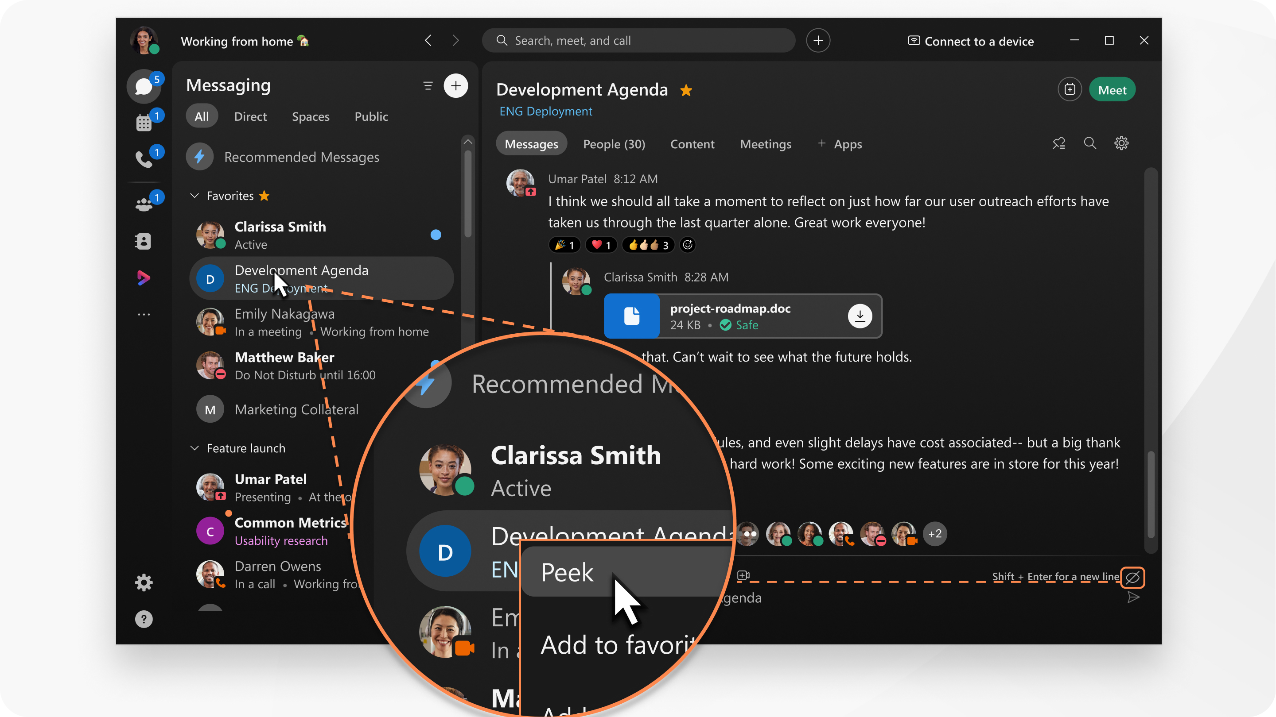Click the search icon in the channel header

click(1089, 143)
